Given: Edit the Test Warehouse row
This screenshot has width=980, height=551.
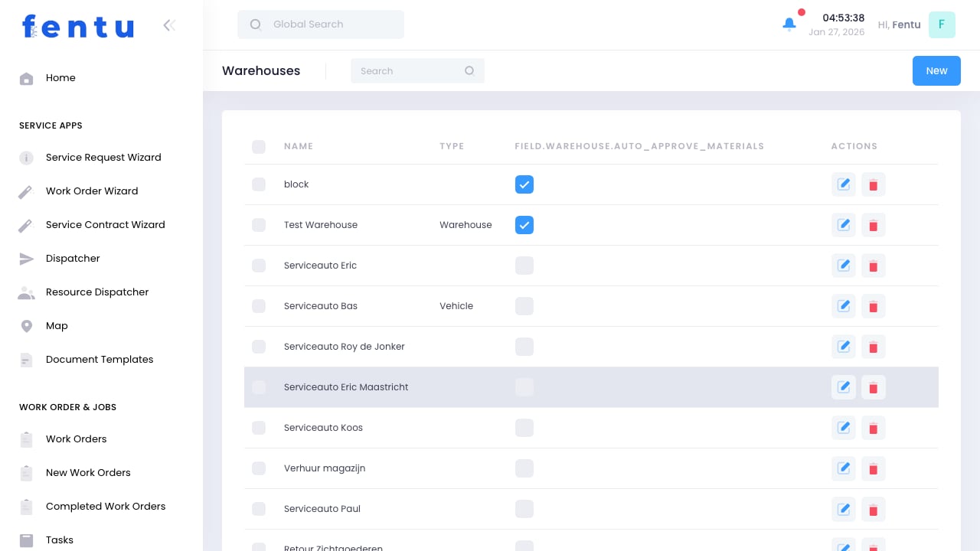Looking at the screenshot, I should [844, 225].
